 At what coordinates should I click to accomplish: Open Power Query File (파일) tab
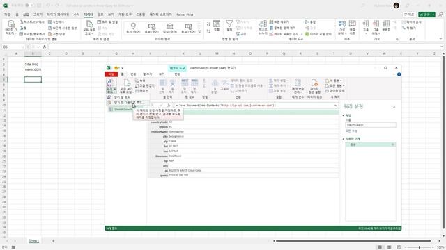point(111,74)
